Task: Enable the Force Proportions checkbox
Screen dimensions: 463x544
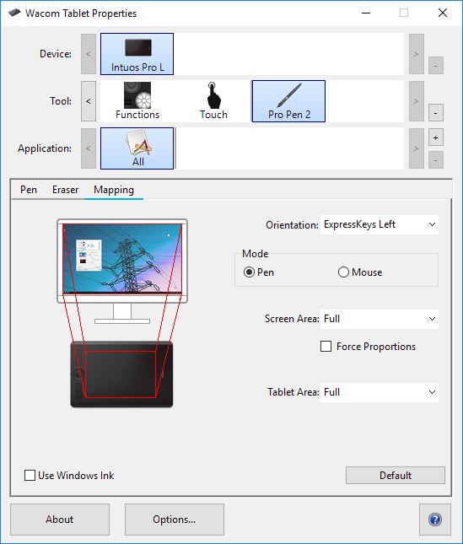Action: (x=326, y=347)
